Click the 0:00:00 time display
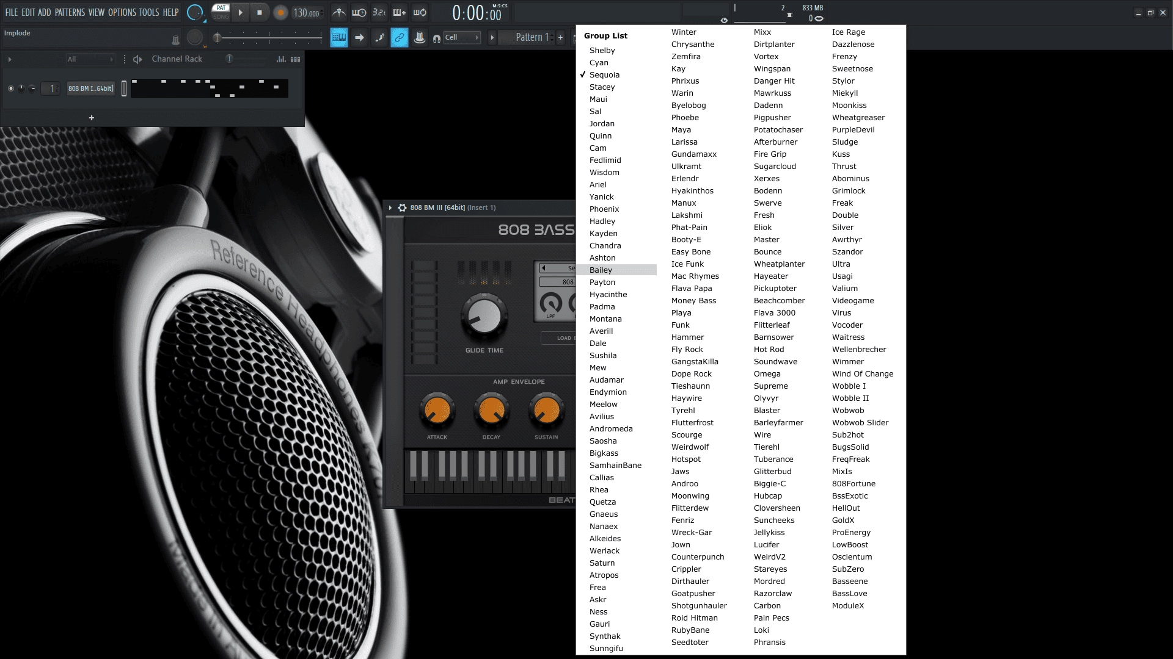Screen dimensions: 1173x659 pyautogui.click(x=477, y=13)
